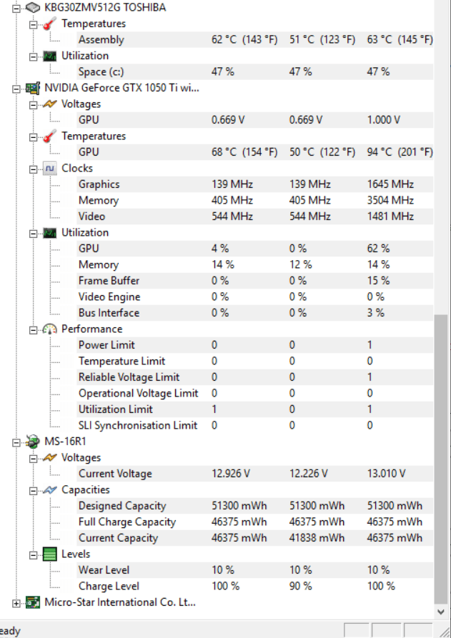Viewport: 451px width, 638px height.
Task: Collapse Temperatures under the TOSHIBA drive
Action: pos(34,24)
